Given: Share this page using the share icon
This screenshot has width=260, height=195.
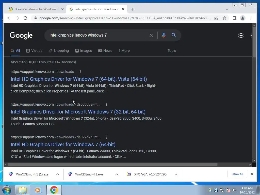Looking at the screenshot, I should coord(216,18).
